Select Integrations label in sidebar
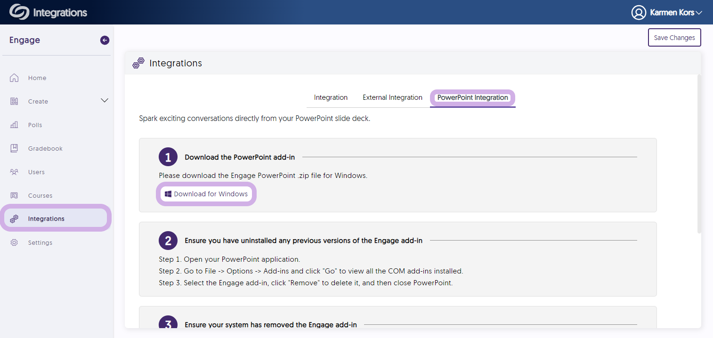The height and width of the screenshot is (338, 713). pos(46,219)
